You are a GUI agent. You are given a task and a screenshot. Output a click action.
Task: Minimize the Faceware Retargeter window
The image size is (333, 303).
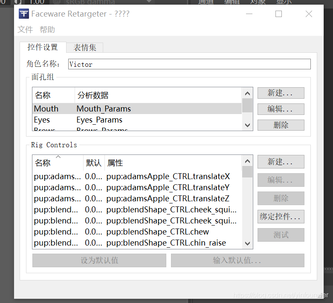tap(249, 14)
